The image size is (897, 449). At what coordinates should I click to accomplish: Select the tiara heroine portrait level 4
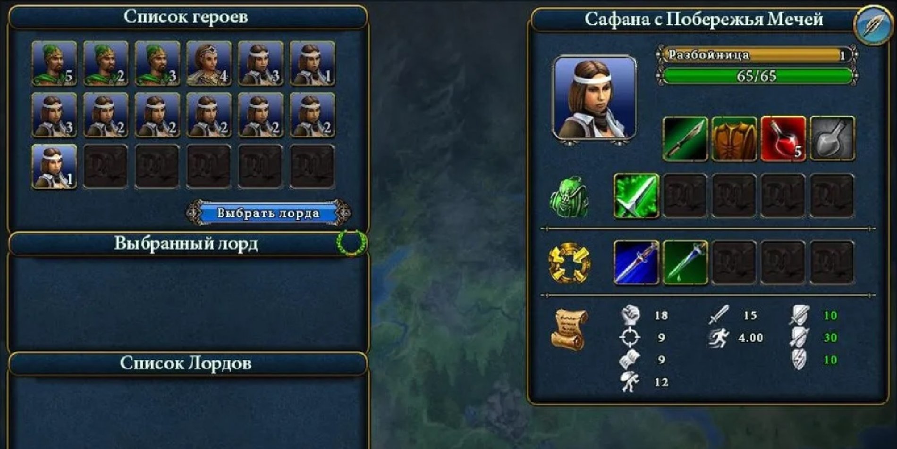tap(209, 64)
